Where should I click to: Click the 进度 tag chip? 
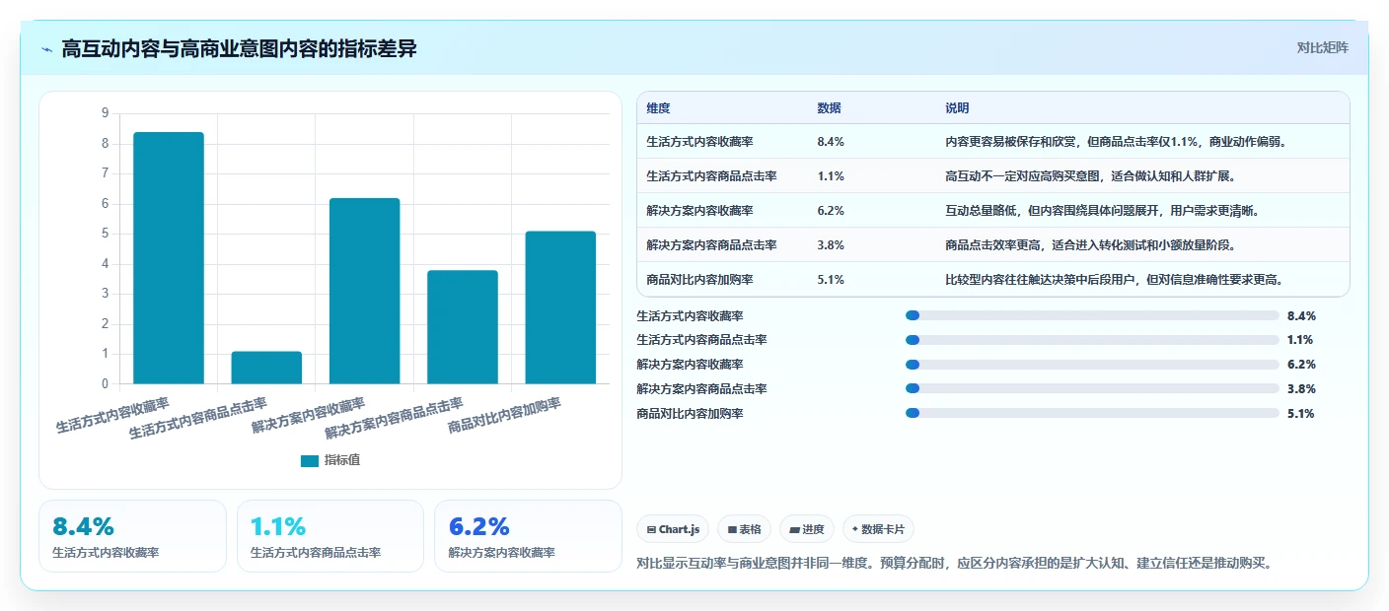tap(807, 529)
